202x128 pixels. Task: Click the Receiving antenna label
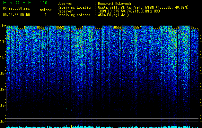(x=74, y=15)
